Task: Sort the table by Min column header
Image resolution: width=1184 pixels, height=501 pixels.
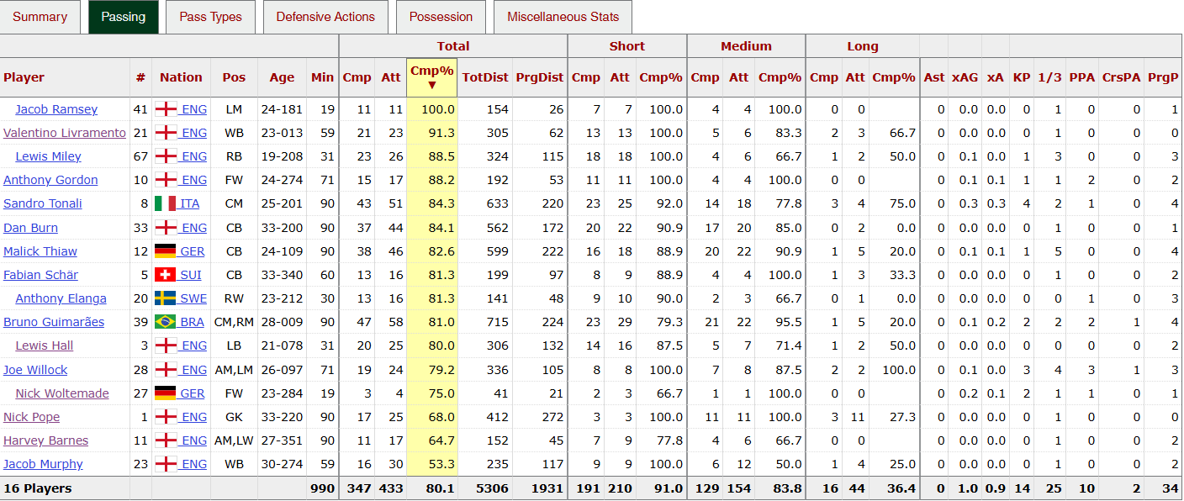Action: (322, 77)
